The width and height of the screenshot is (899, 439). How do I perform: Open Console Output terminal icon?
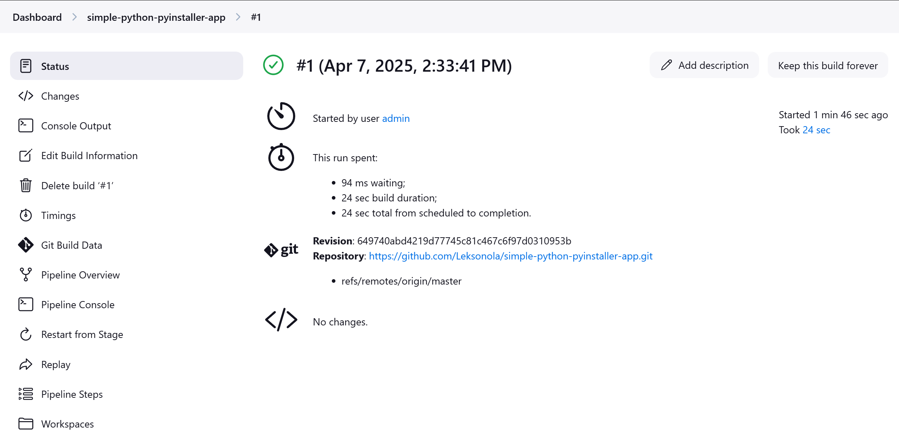[x=26, y=126]
